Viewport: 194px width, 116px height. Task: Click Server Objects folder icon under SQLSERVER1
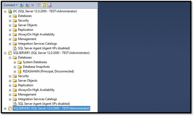(x=15, y=81)
